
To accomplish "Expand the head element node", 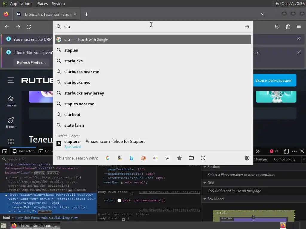I will point(6,178).
